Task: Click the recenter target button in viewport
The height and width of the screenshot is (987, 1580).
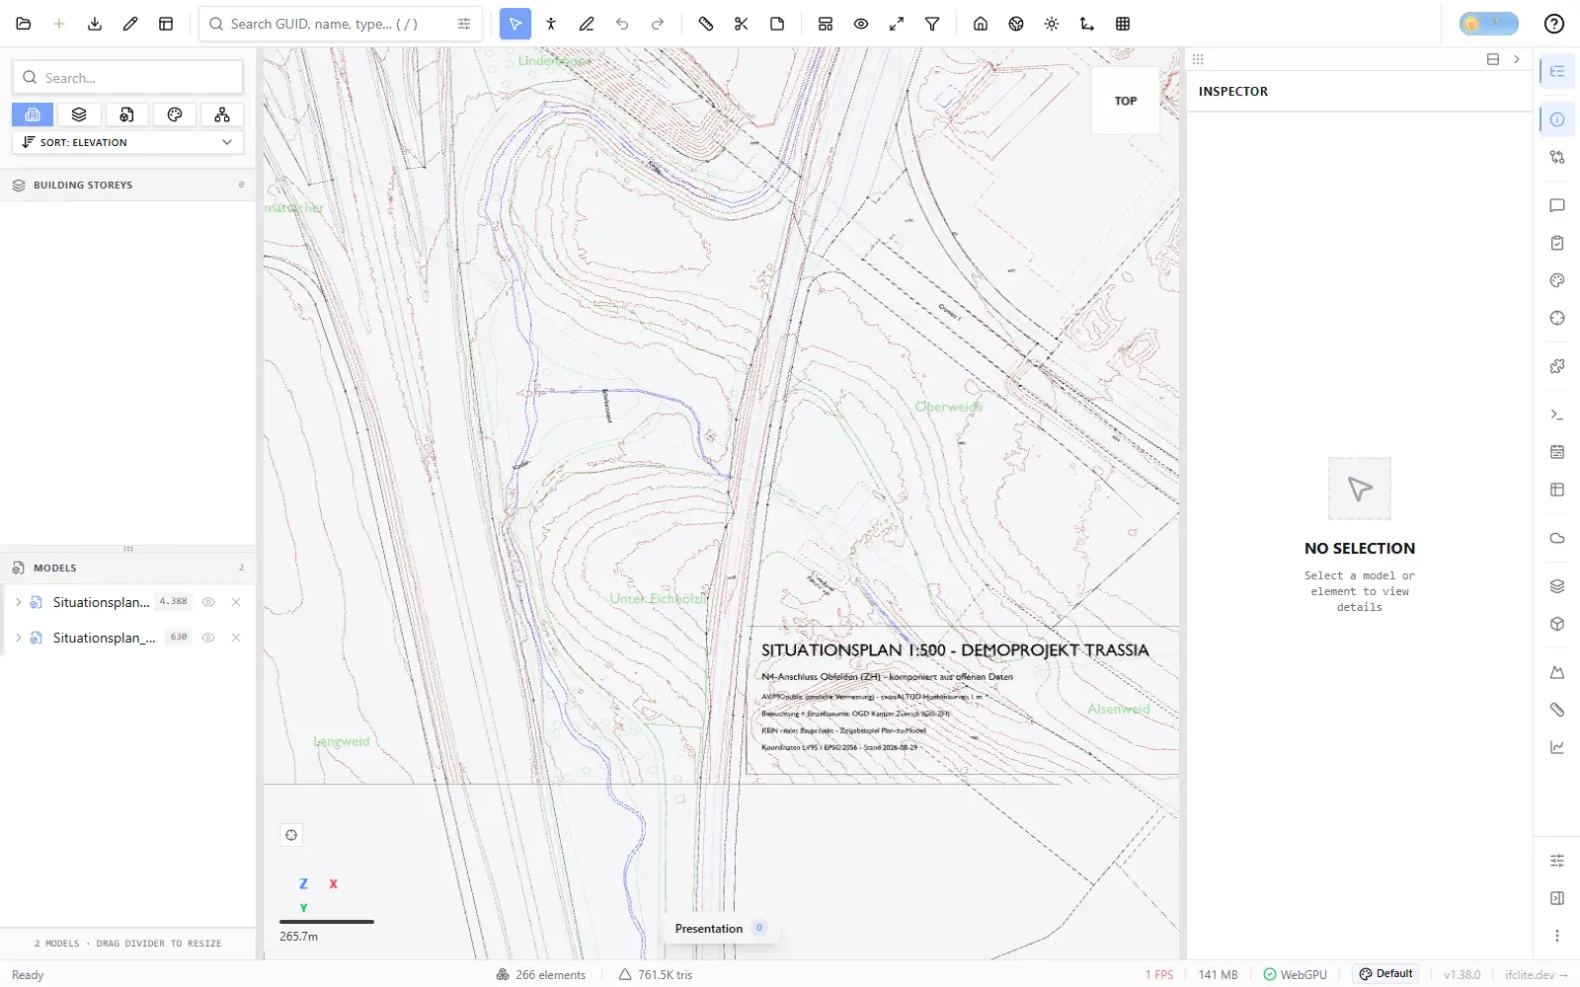Action: [291, 835]
